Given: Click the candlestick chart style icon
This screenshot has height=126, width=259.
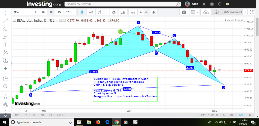Looking at the screenshot, I should 82,12.
